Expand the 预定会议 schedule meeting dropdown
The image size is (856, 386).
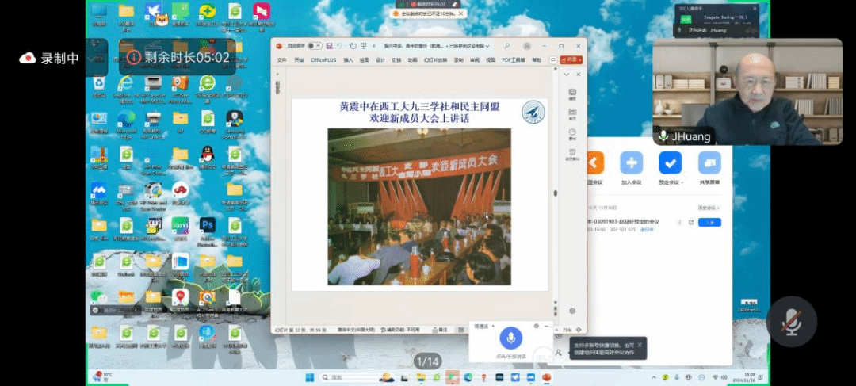click(x=684, y=182)
